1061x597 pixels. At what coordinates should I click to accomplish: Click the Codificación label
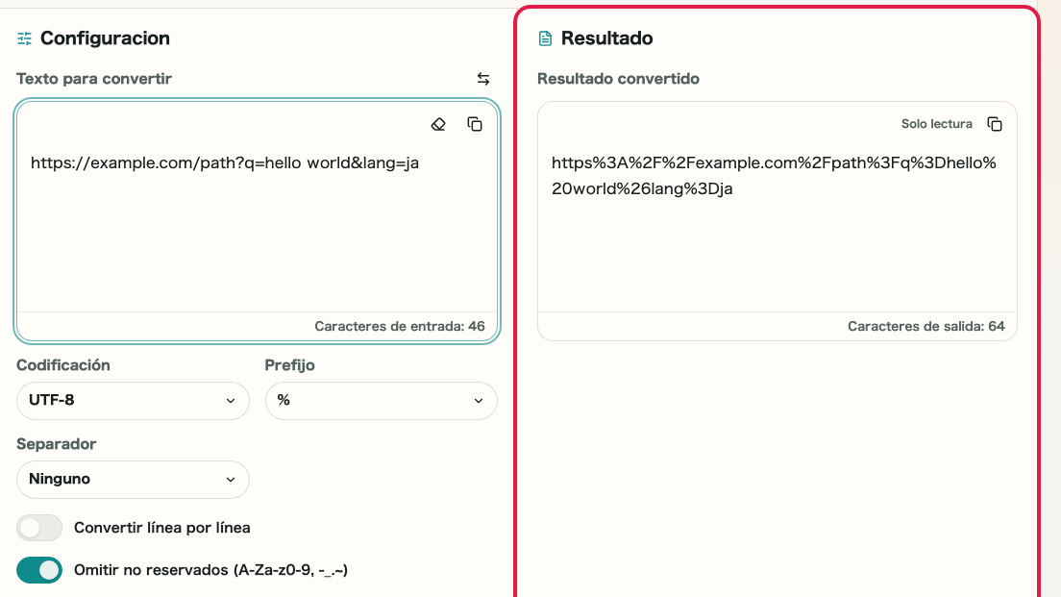click(62, 365)
